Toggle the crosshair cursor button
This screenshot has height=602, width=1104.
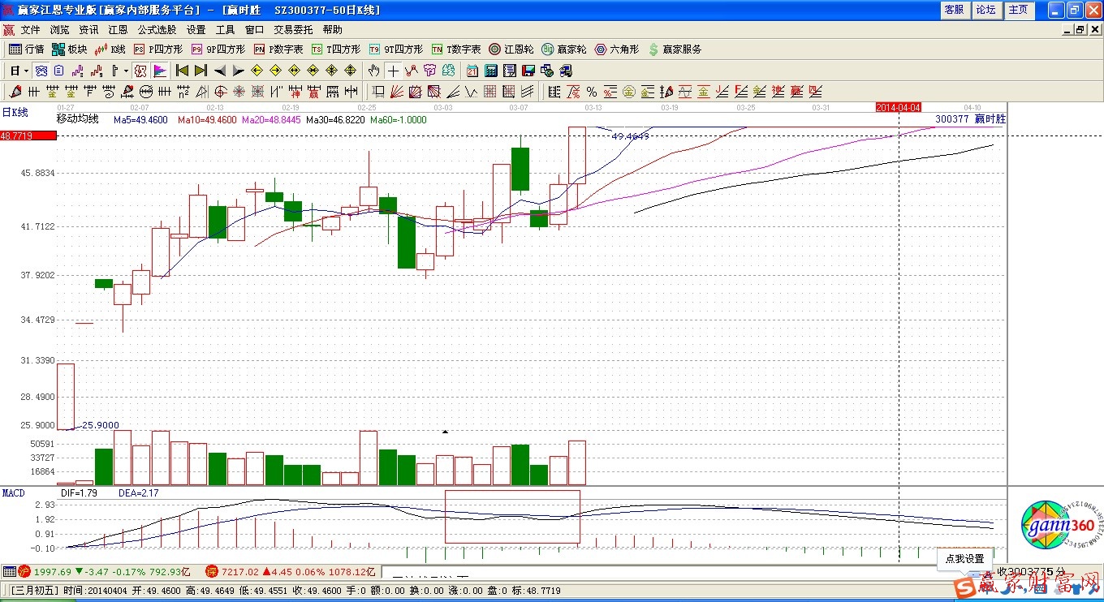pos(393,71)
